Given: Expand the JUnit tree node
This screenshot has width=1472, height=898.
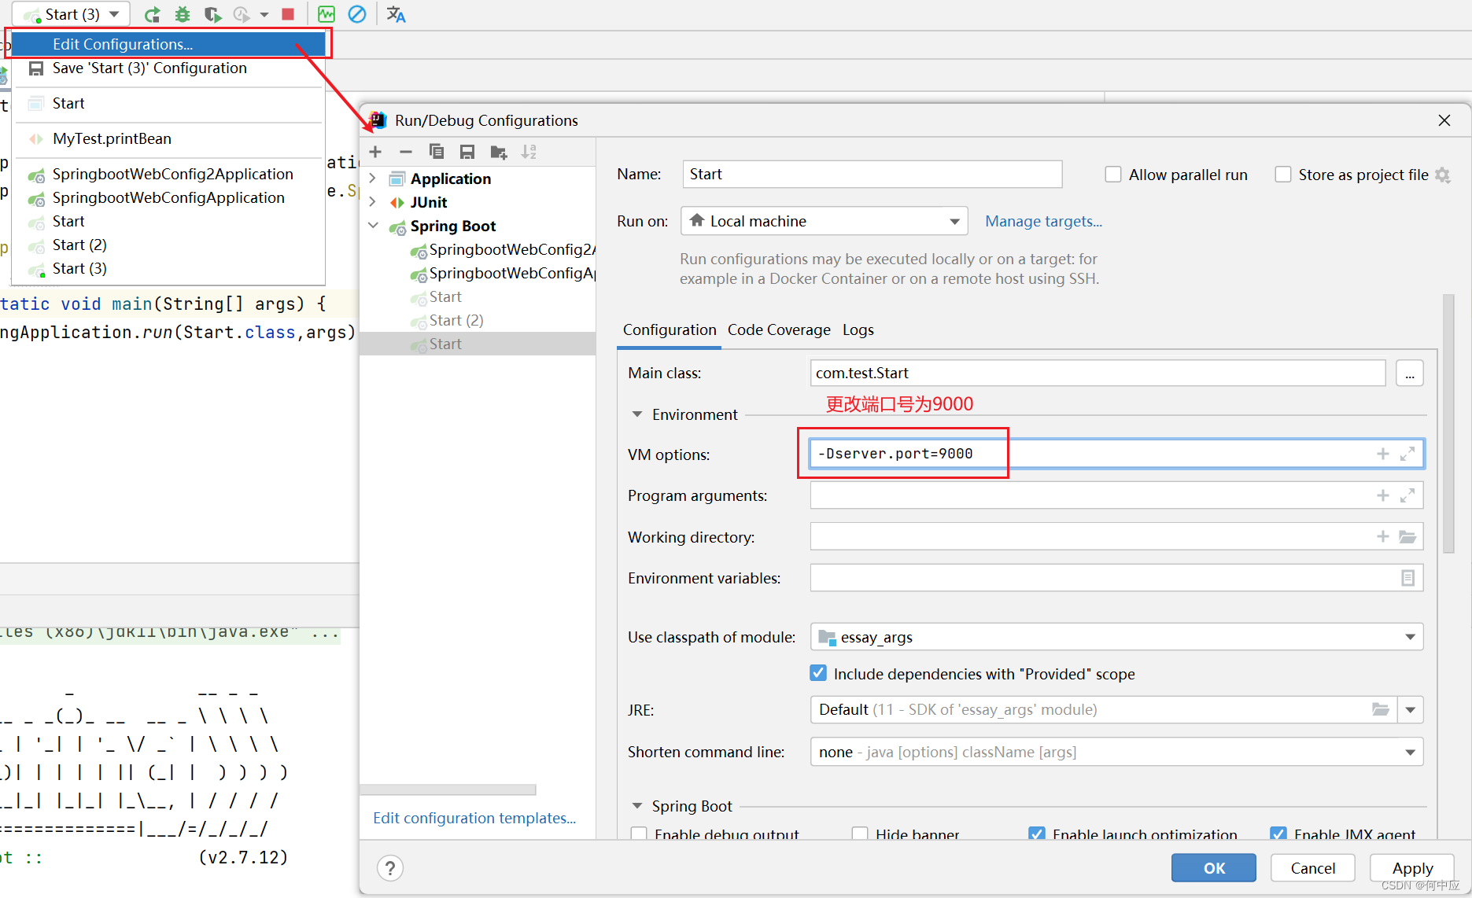Looking at the screenshot, I should [373, 202].
